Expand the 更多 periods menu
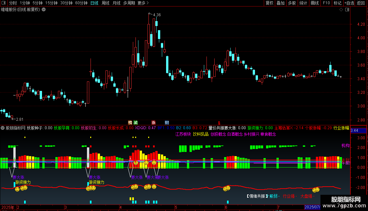The height and width of the screenshot is (211, 368). click(143, 3)
